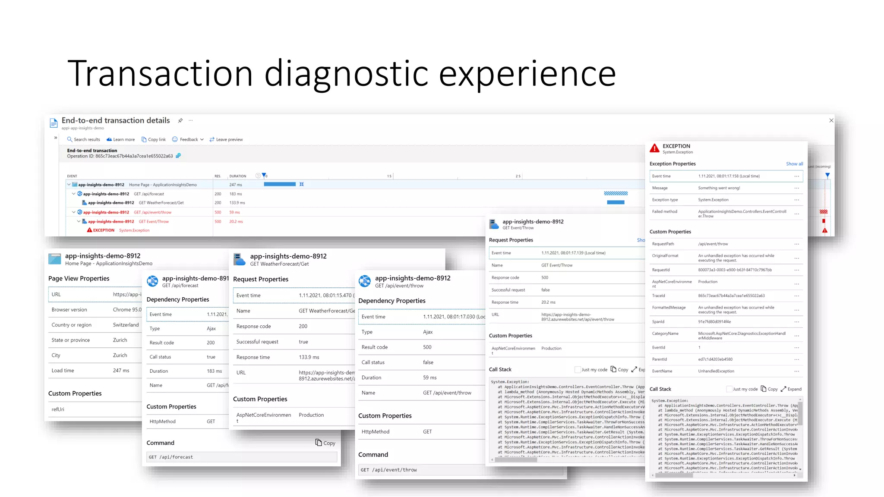The image size is (884, 497).
Task: Open the ellipsis menu on the EventId row
Action: pos(797,348)
